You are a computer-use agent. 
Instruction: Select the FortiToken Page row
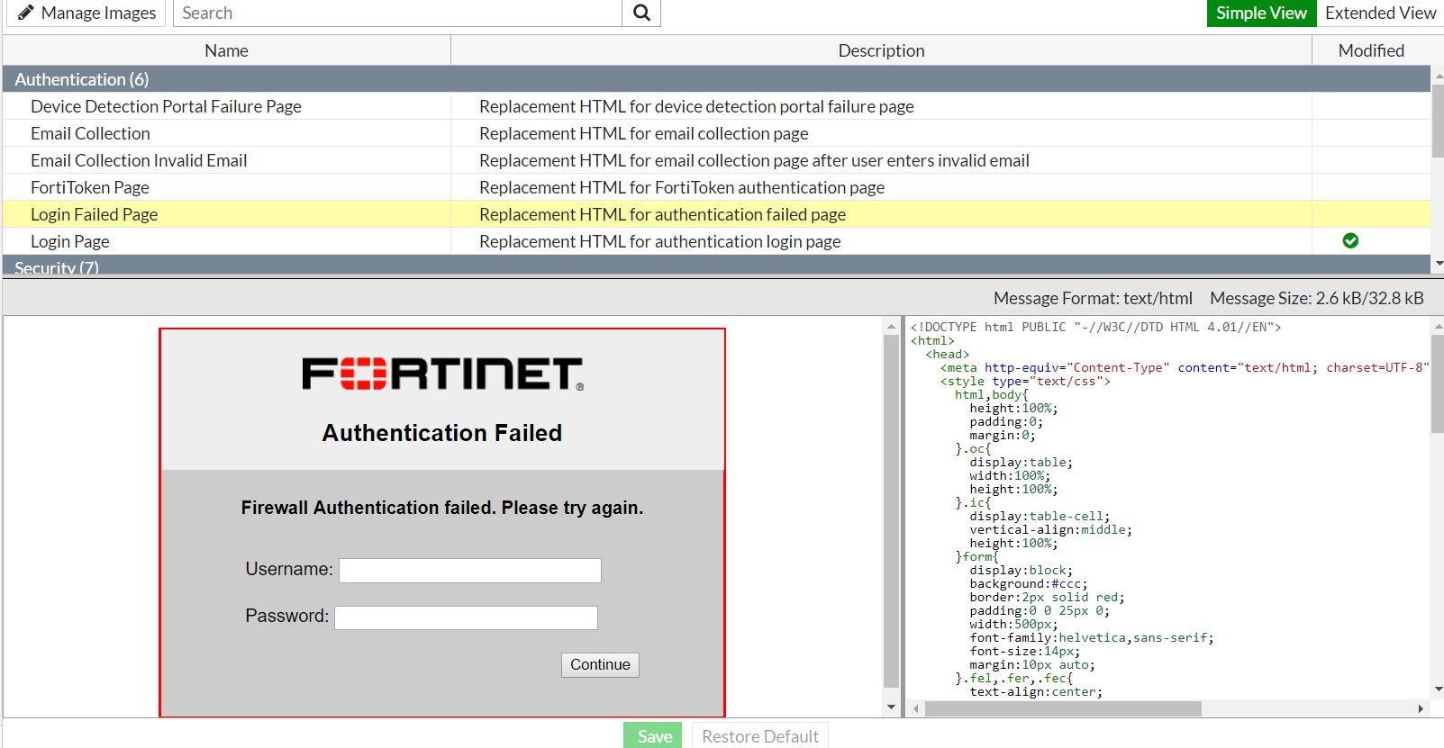tap(716, 187)
